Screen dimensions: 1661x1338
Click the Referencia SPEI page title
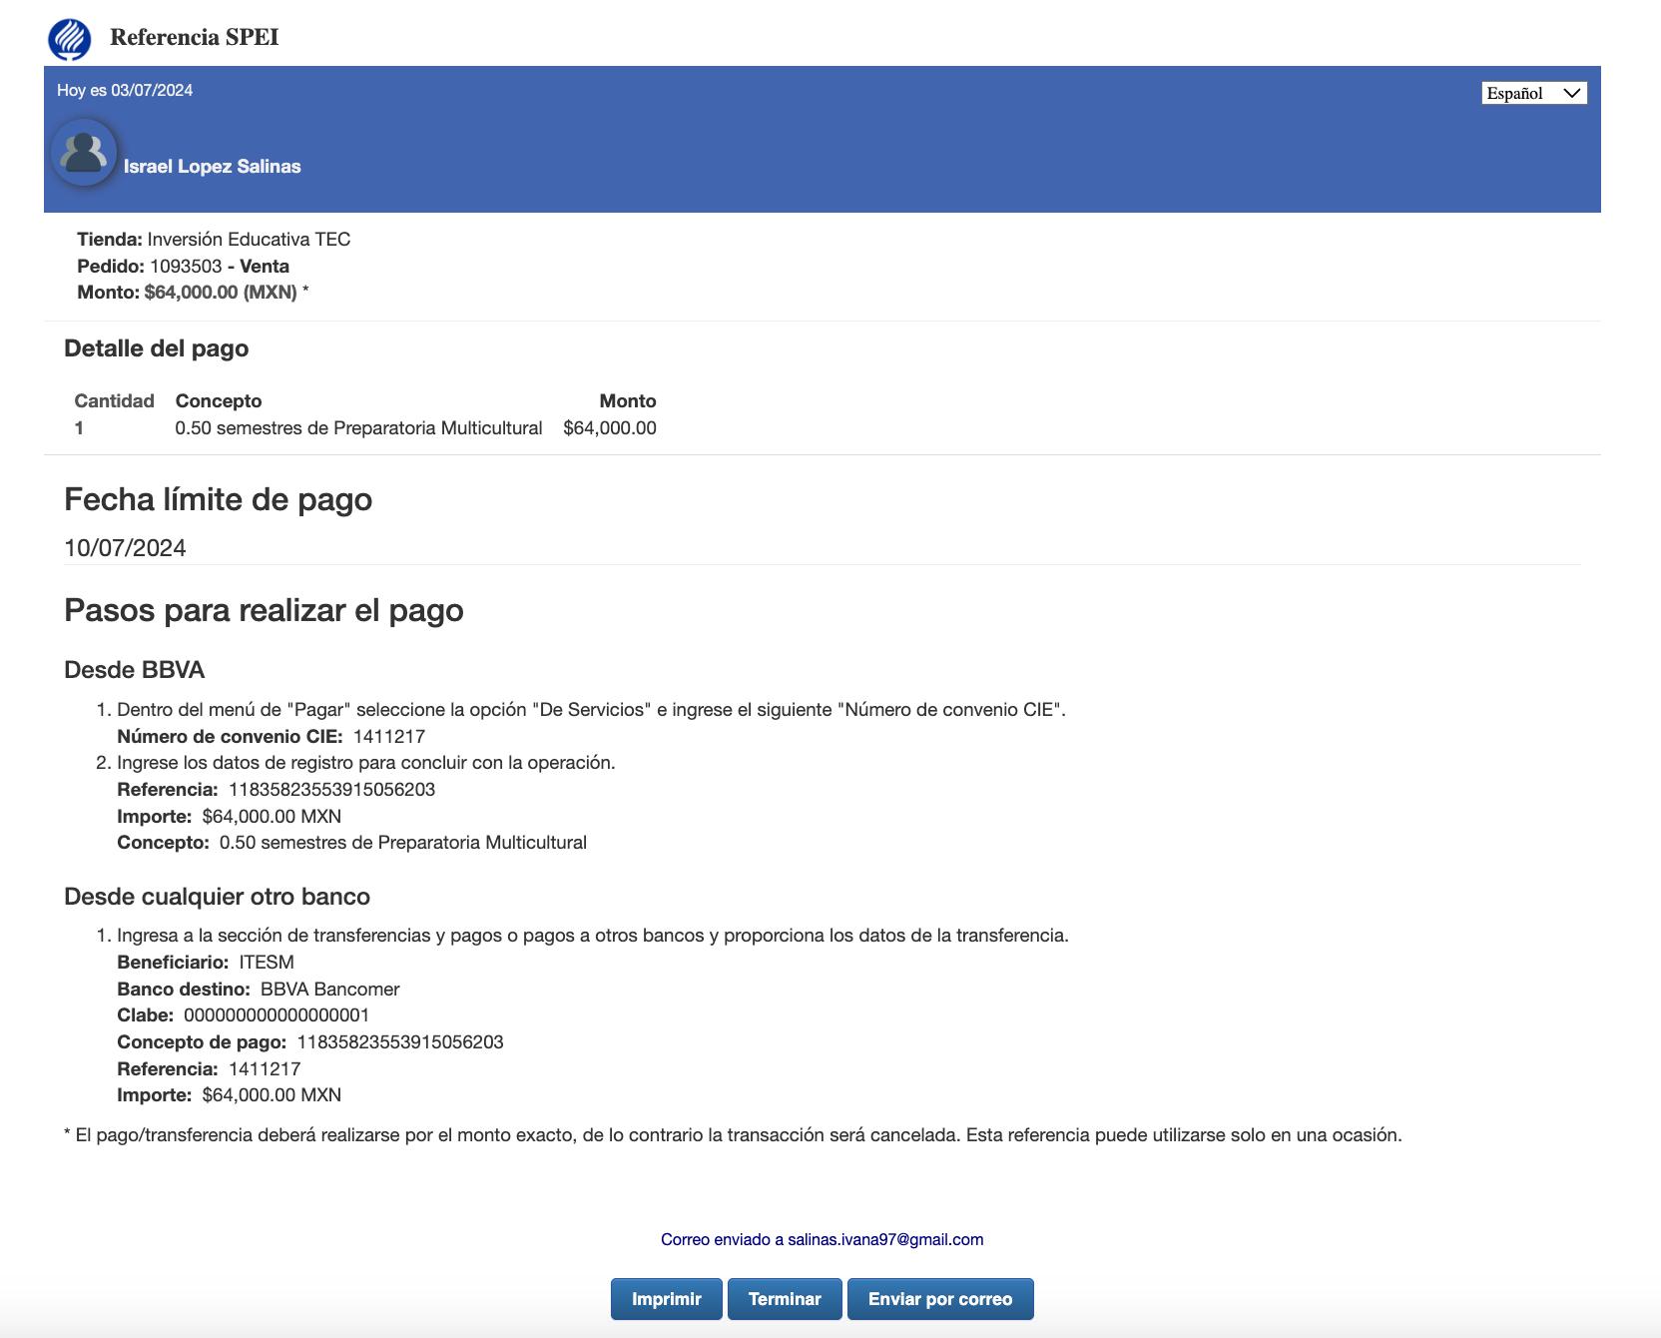click(x=195, y=37)
